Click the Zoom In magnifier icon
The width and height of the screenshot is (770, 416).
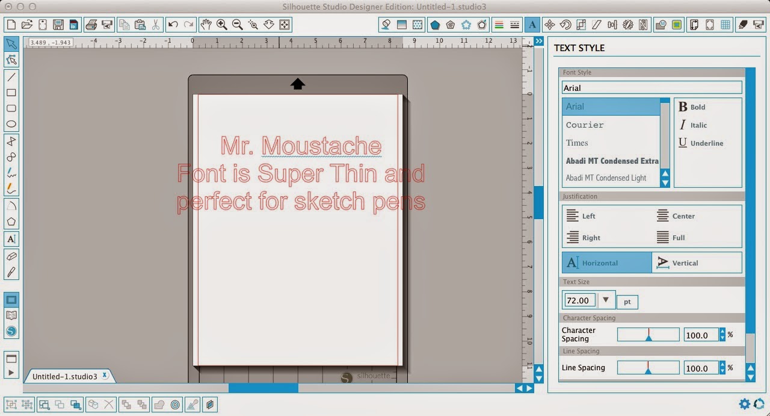click(x=222, y=25)
